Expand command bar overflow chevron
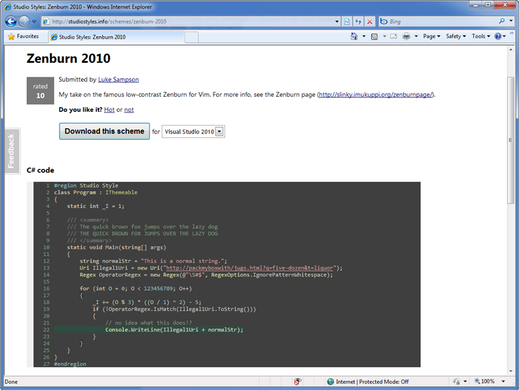Viewport: 519px width, 390px height. pos(512,33)
